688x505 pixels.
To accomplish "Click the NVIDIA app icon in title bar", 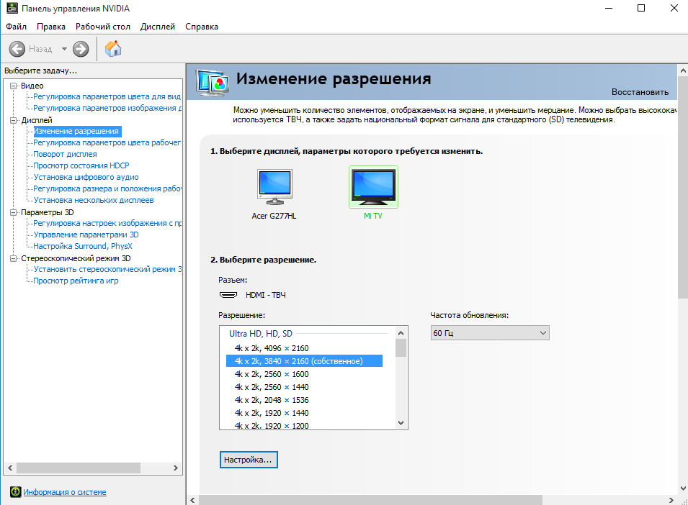I will 12,9.
